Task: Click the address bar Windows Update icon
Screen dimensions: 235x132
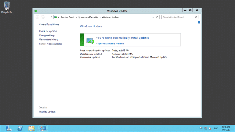Action: (55, 17)
